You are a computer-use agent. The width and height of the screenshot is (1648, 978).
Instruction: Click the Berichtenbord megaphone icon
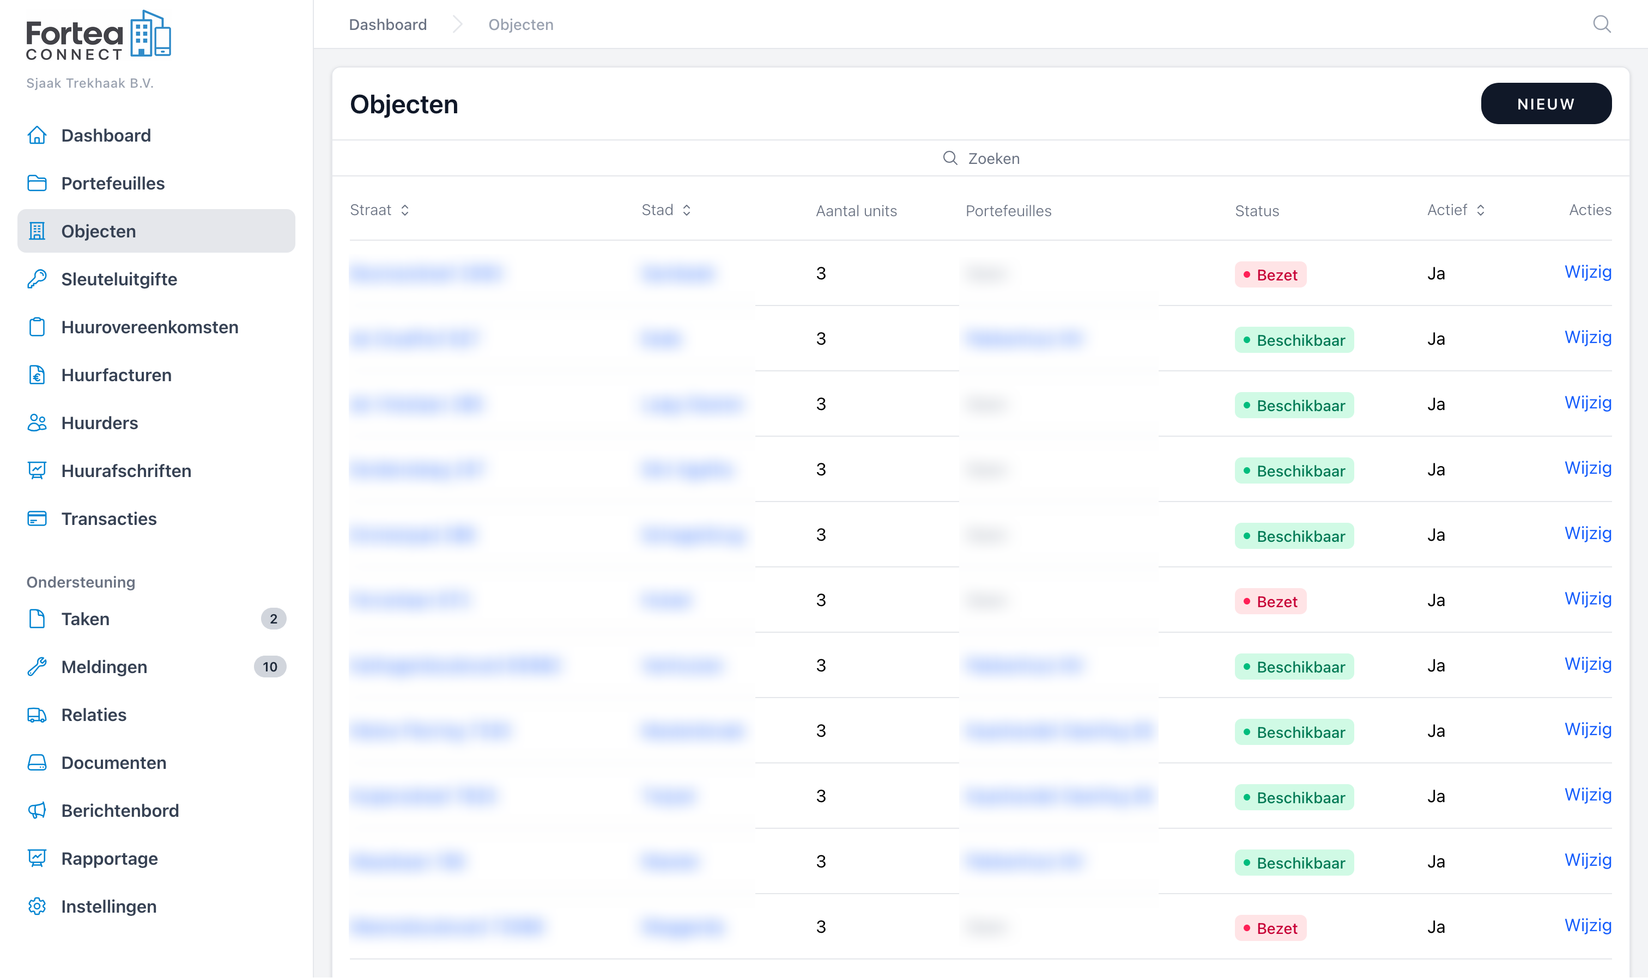(37, 811)
